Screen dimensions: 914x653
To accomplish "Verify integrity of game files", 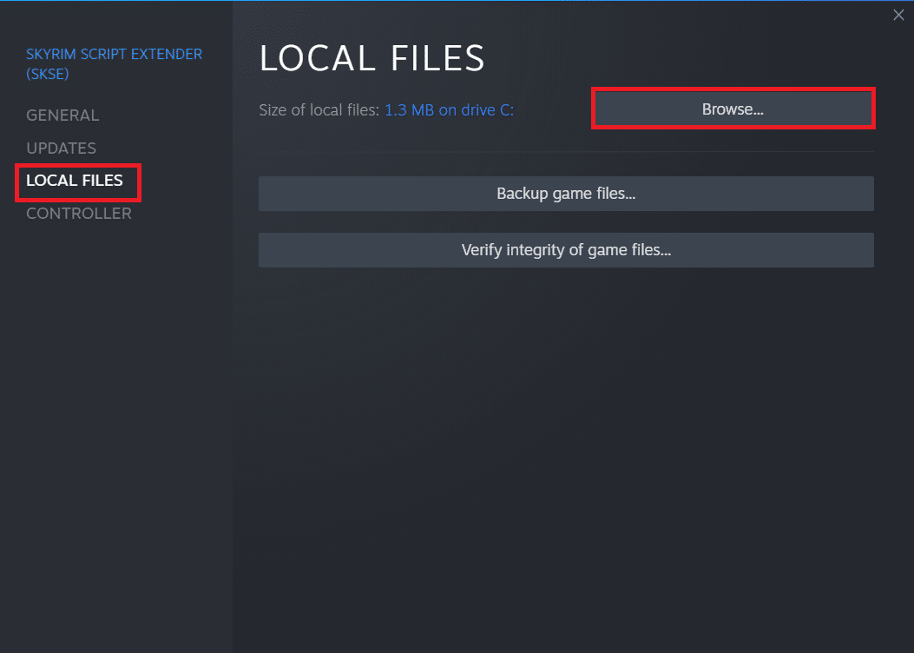I will pos(566,250).
